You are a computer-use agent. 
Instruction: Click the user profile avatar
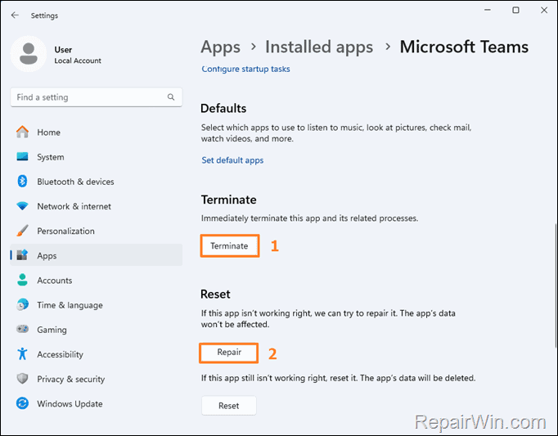click(29, 54)
